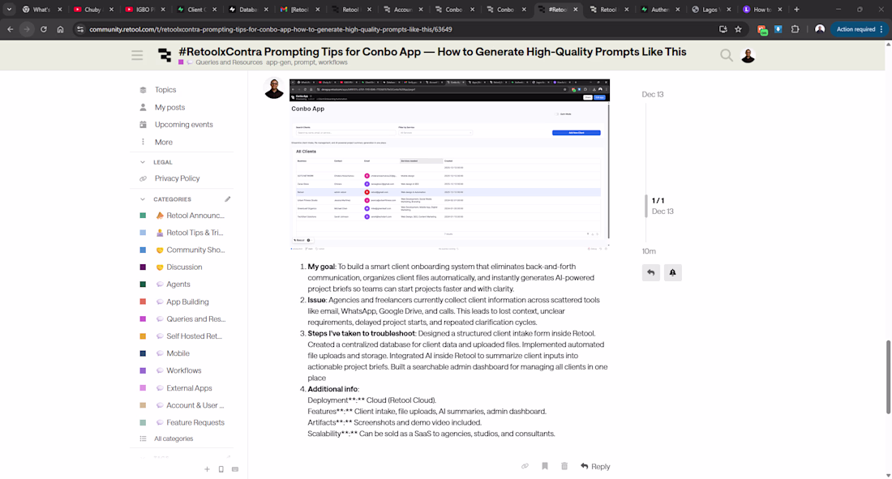The width and height of the screenshot is (892, 479).
Task: Click the address bar URL
Action: [x=271, y=29]
